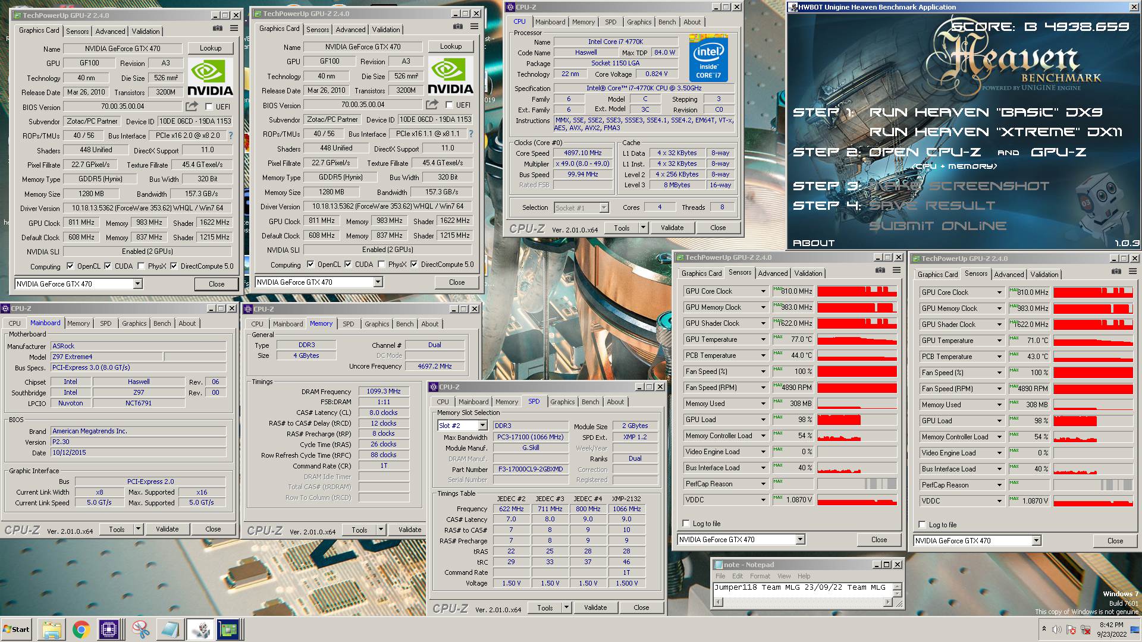Toggle PhysX checkbox in leftmost GPU-Z window
This screenshot has width=1142, height=642.
(x=141, y=266)
